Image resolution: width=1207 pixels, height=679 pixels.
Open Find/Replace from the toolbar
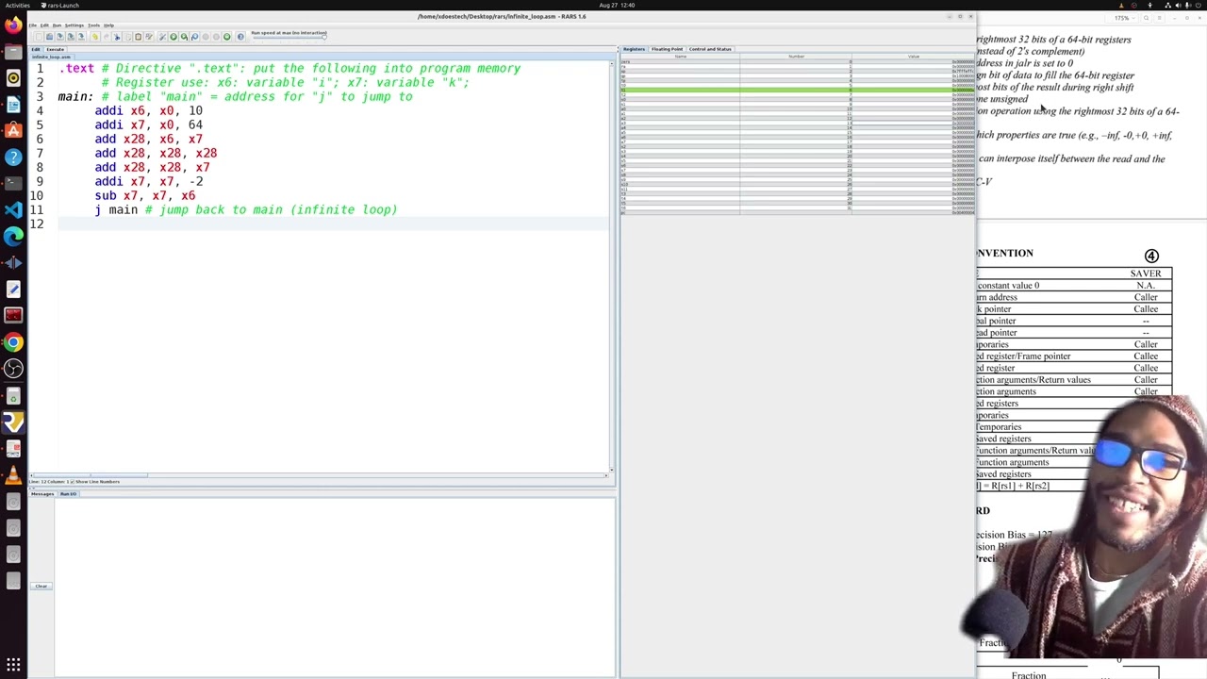point(149,37)
